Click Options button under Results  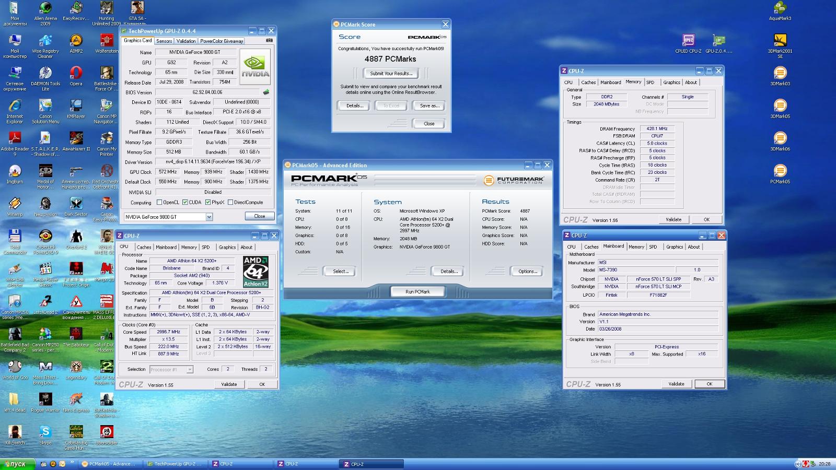click(527, 271)
